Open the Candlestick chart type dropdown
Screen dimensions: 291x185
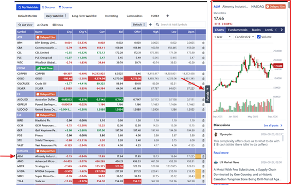point(245,37)
